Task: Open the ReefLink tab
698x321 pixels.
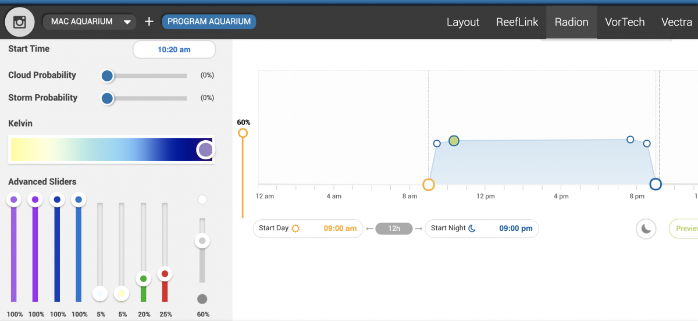Action: click(x=517, y=22)
